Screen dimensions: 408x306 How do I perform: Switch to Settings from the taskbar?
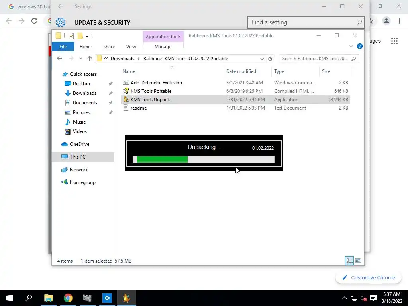pyautogui.click(x=107, y=298)
